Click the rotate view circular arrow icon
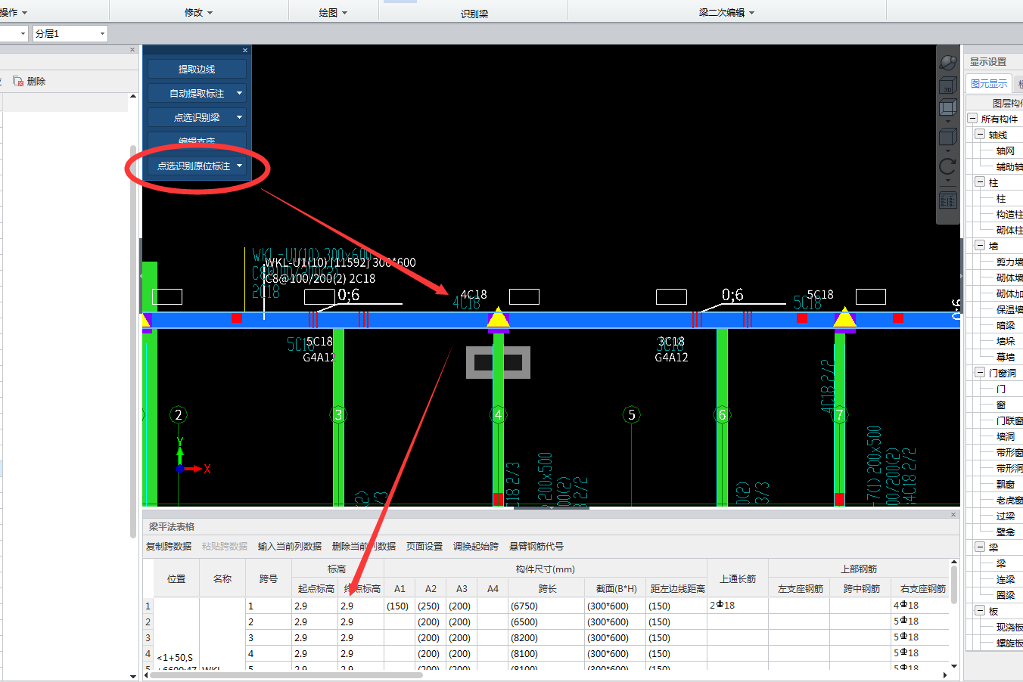 [x=947, y=166]
